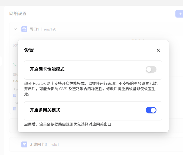Enable the 开启网卡性能模式 switch
This screenshot has height=155, width=183.
[x=151, y=69]
